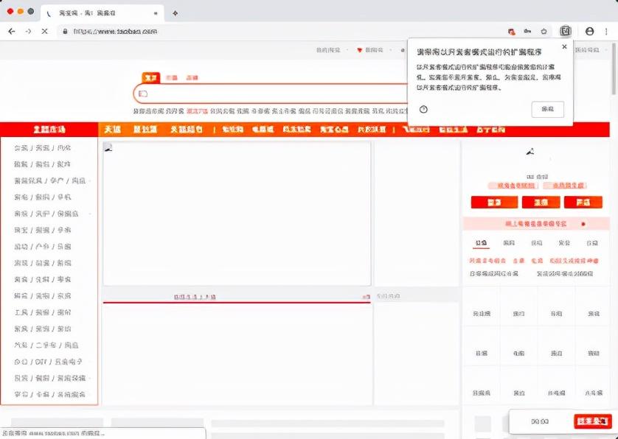Click the user avatar in the login panel

tap(530, 152)
